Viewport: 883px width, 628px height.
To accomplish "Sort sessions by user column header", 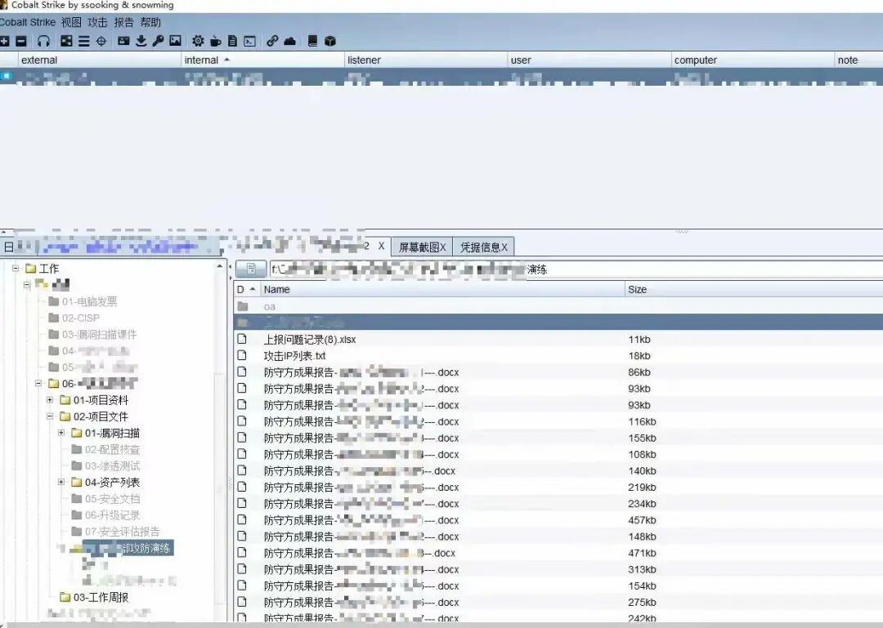I will [x=589, y=60].
